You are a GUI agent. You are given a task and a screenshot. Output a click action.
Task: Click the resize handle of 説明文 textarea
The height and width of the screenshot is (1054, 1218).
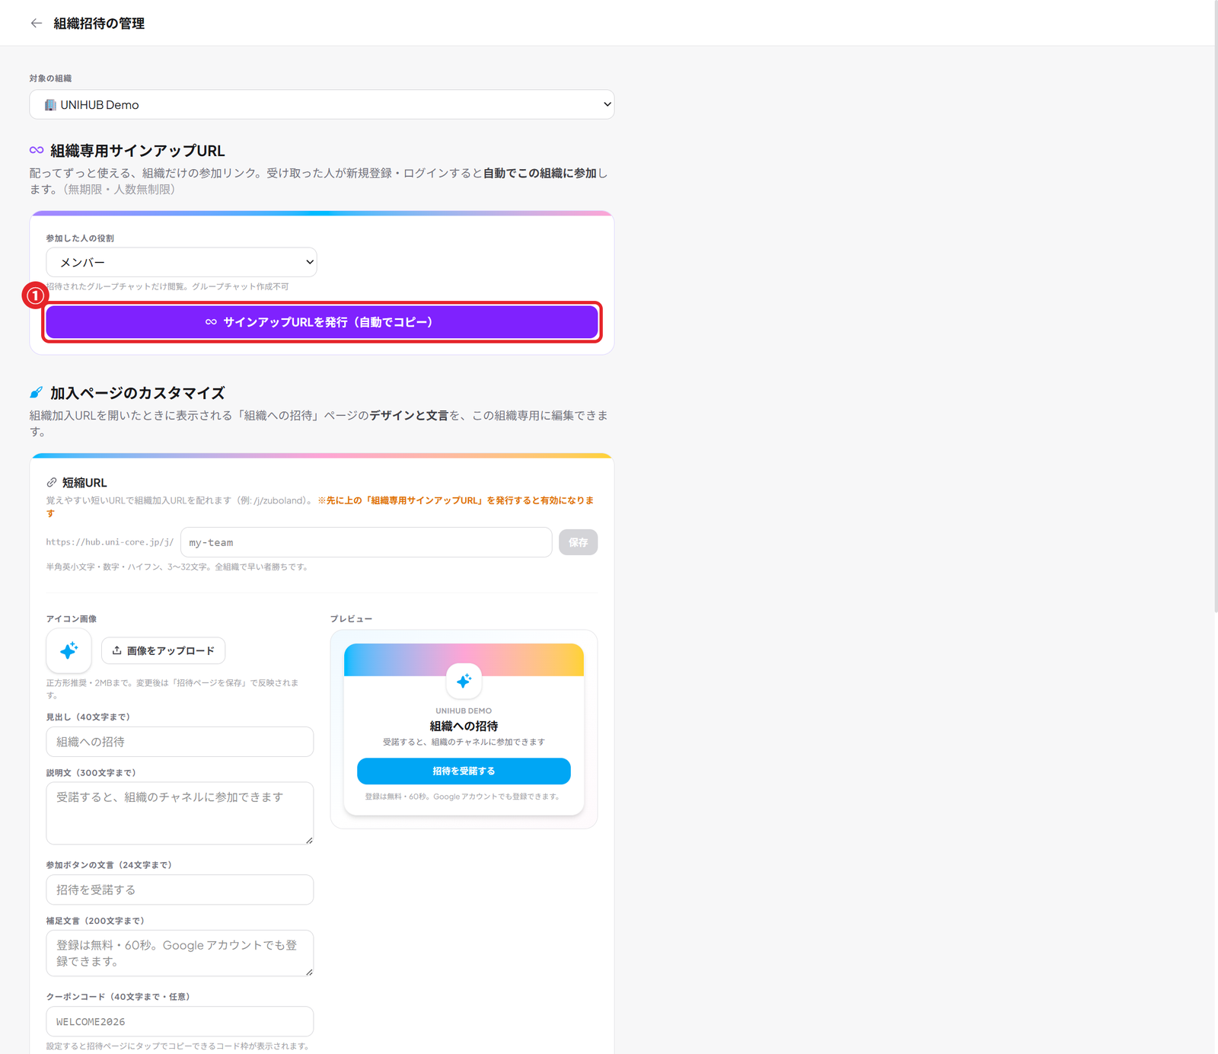coord(309,840)
